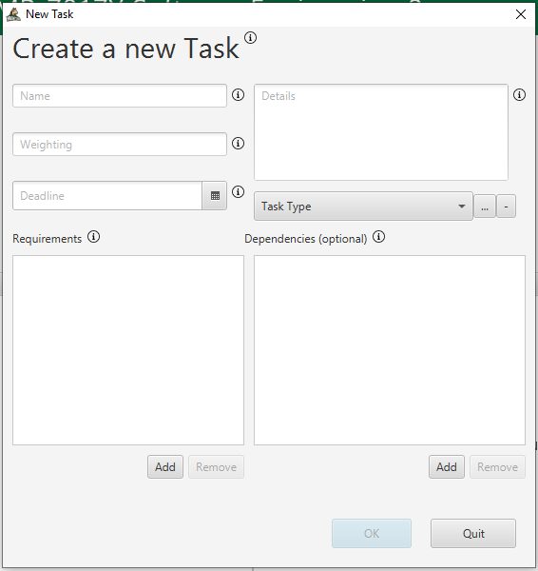Click the OK button

pos(372,534)
